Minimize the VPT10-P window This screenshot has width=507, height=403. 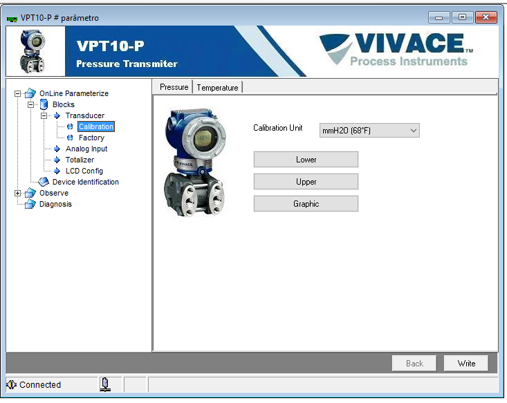tap(439, 17)
